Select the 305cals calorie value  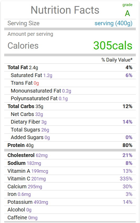(x=113, y=45)
